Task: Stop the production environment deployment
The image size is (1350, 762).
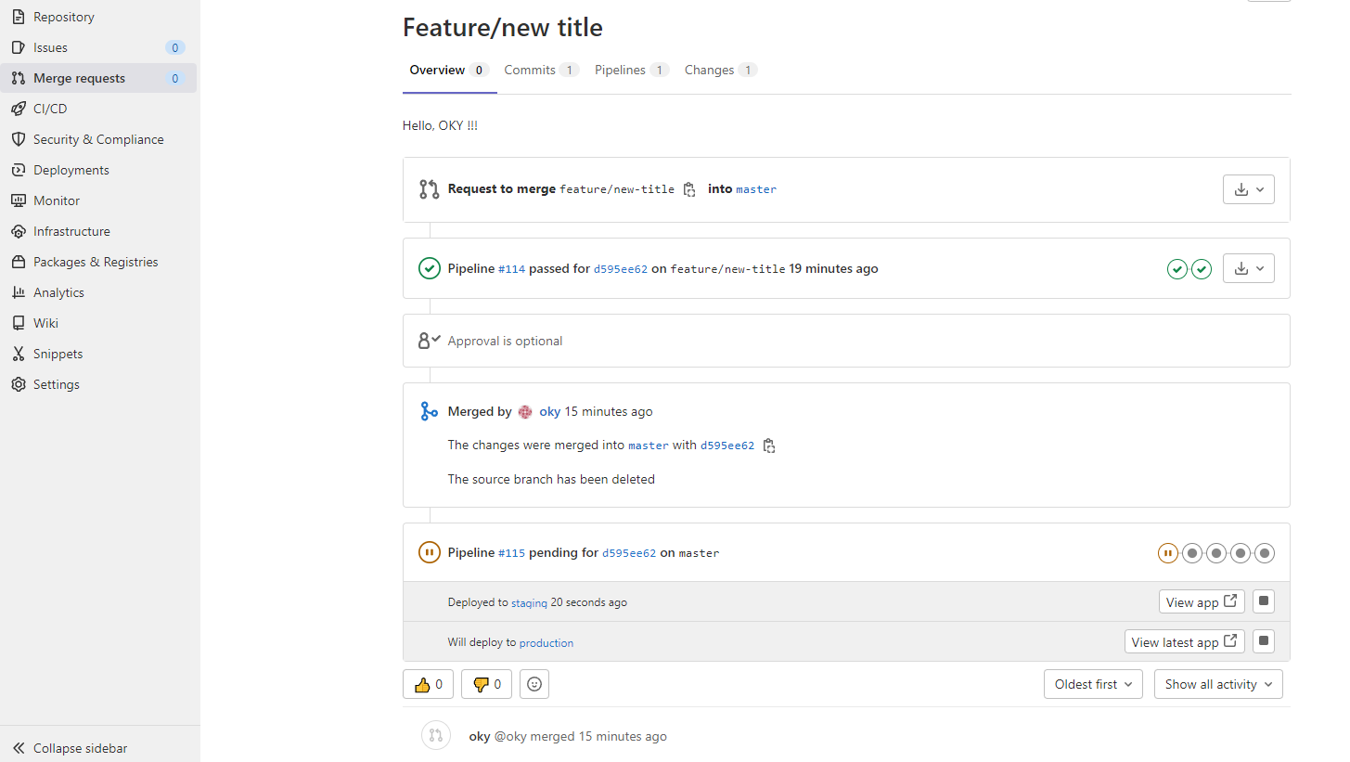Action: tap(1263, 641)
